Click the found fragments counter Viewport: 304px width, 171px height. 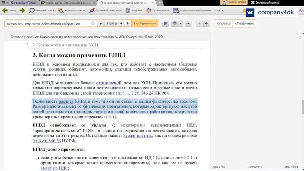pos(144,23)
